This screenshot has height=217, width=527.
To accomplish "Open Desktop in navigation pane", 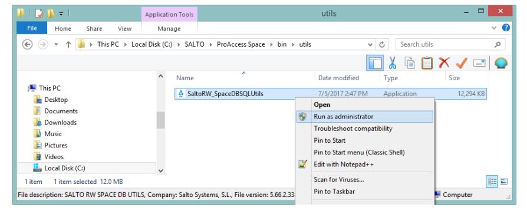I will click(x=56, y=100).
